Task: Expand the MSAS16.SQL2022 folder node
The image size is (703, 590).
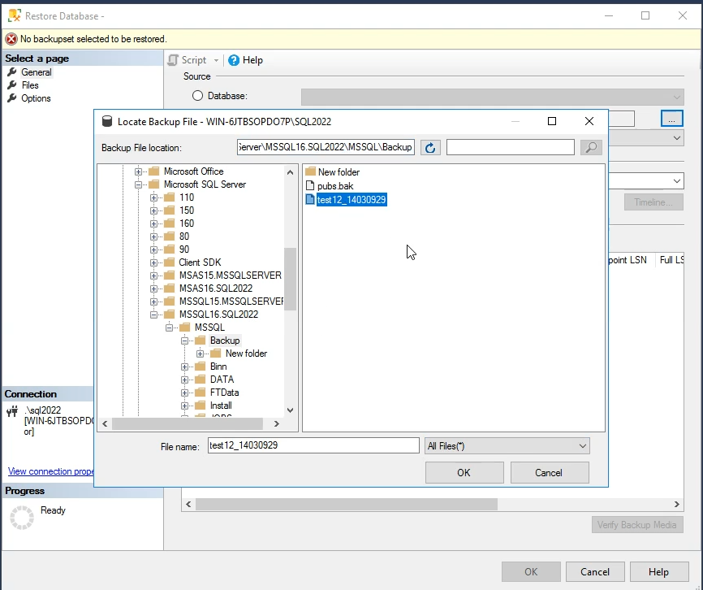Action: (x=153, y=288)
